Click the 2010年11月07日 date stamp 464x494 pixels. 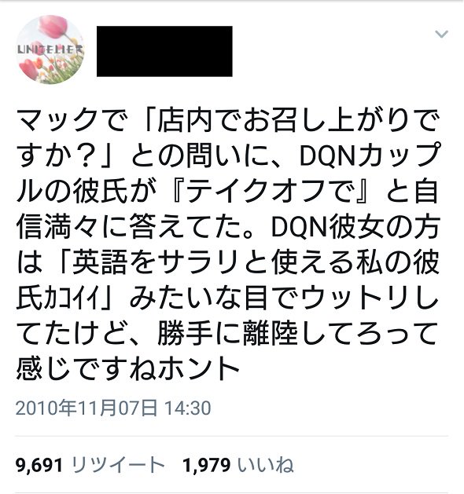86,408
